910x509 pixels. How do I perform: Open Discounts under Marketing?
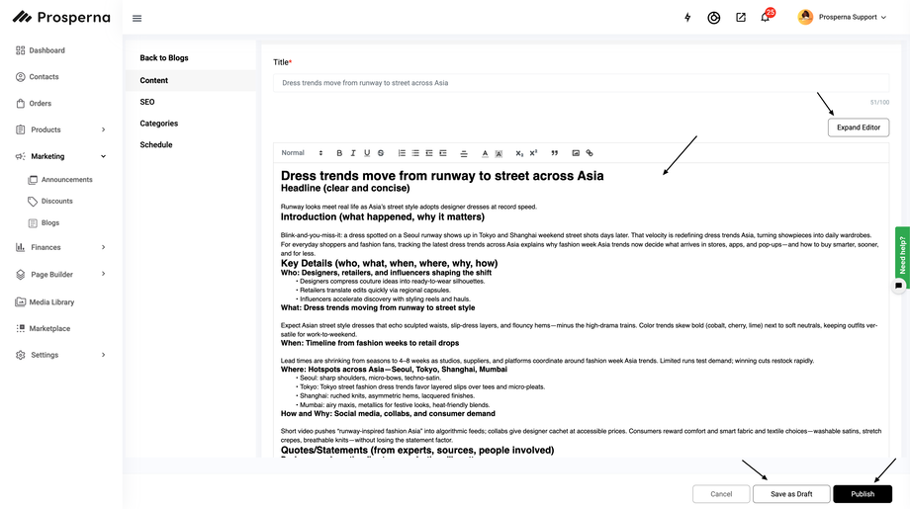point(57,202)
